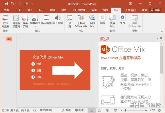This screenshot has height=113, width=165.
Task: Open the 审阅 tab
Action: [x=94, y=10]
